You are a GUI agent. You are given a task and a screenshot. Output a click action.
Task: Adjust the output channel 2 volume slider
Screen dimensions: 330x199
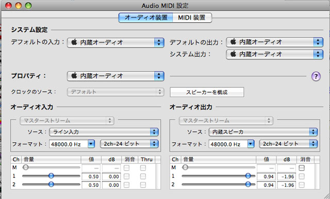coord(219,185)
